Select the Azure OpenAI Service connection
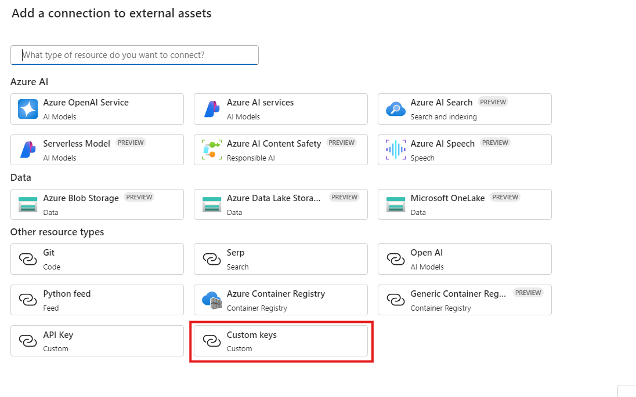Image resolution: width=636 pixels, height=397 pixels. coord(97,109)
